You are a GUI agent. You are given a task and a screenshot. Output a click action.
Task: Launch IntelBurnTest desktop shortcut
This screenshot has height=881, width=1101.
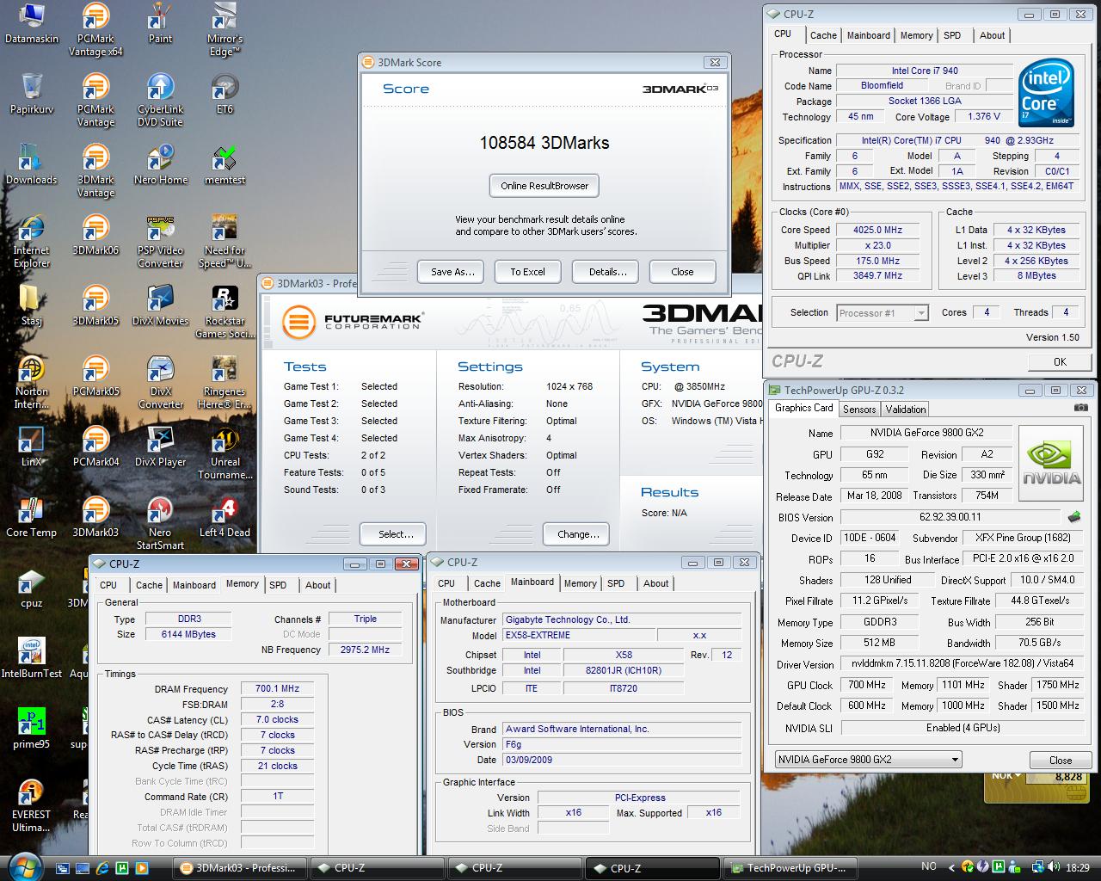[x=32, y=658]
